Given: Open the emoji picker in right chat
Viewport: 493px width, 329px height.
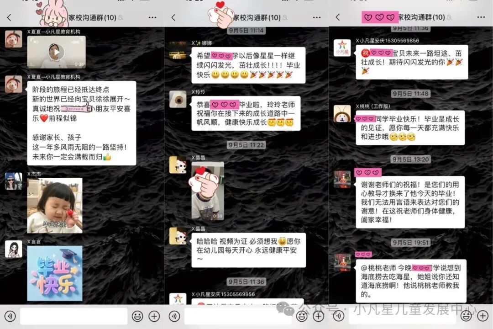Looking at the screenshot, I should 466,316.
